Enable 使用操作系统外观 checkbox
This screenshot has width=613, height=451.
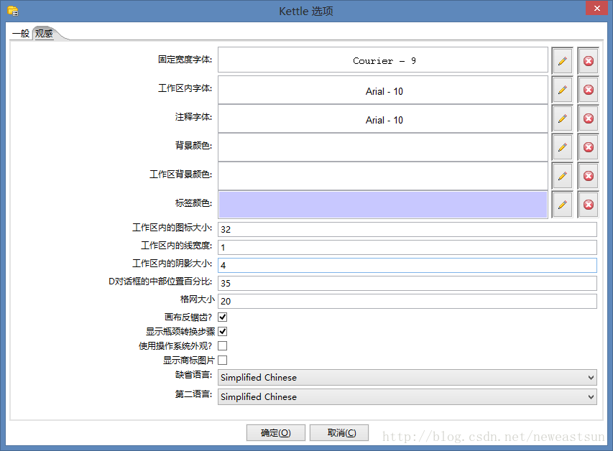(x=223, y=346)
